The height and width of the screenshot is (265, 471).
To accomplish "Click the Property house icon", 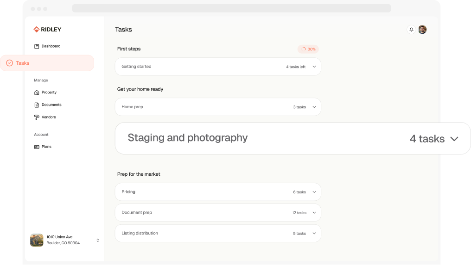I will point(37,92).
